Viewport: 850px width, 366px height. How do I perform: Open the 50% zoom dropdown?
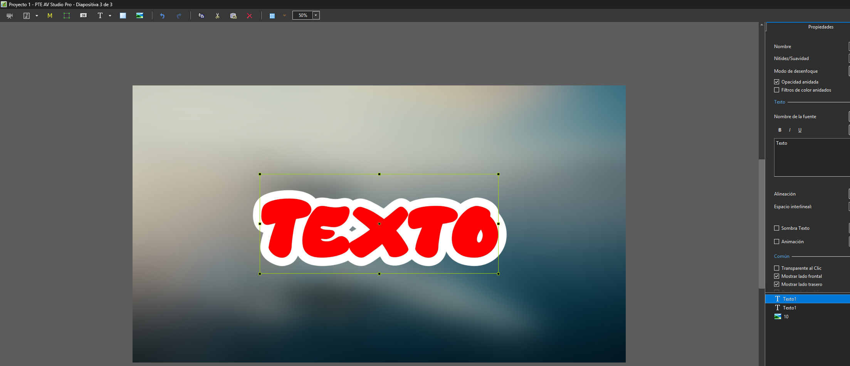click(316, 15)
